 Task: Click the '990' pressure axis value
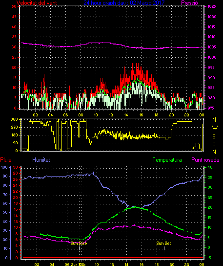click(211, 78)
